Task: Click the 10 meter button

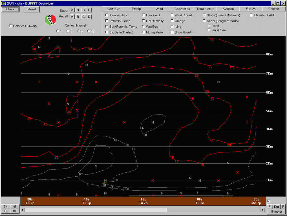Action: coord(276,211)
